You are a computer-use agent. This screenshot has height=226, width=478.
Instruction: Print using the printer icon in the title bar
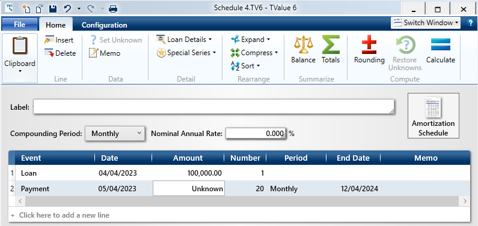click(113, 8)
